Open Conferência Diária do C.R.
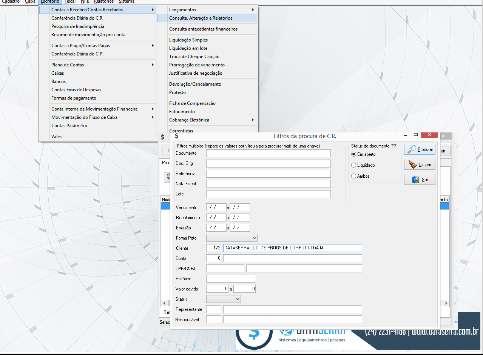This screenshot has height=355, width=483. 98,18
